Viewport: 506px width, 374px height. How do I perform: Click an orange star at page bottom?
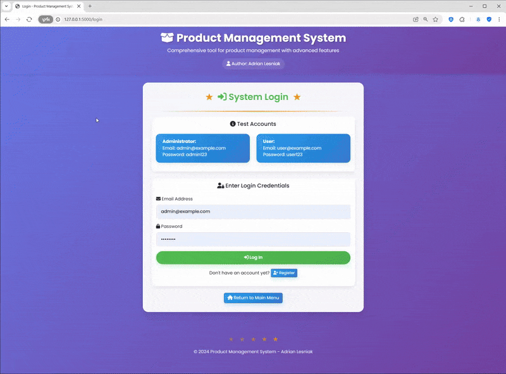tap(275, 339)
